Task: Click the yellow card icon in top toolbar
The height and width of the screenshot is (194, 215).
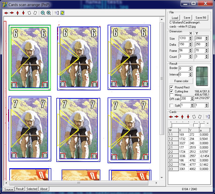Action: [62, 13]
